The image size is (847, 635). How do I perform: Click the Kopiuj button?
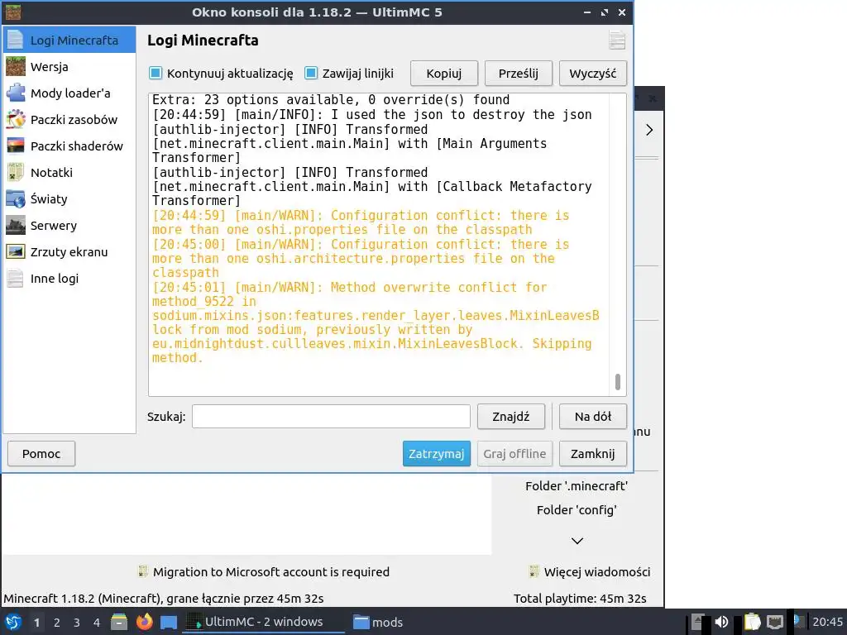pos(444,74)
